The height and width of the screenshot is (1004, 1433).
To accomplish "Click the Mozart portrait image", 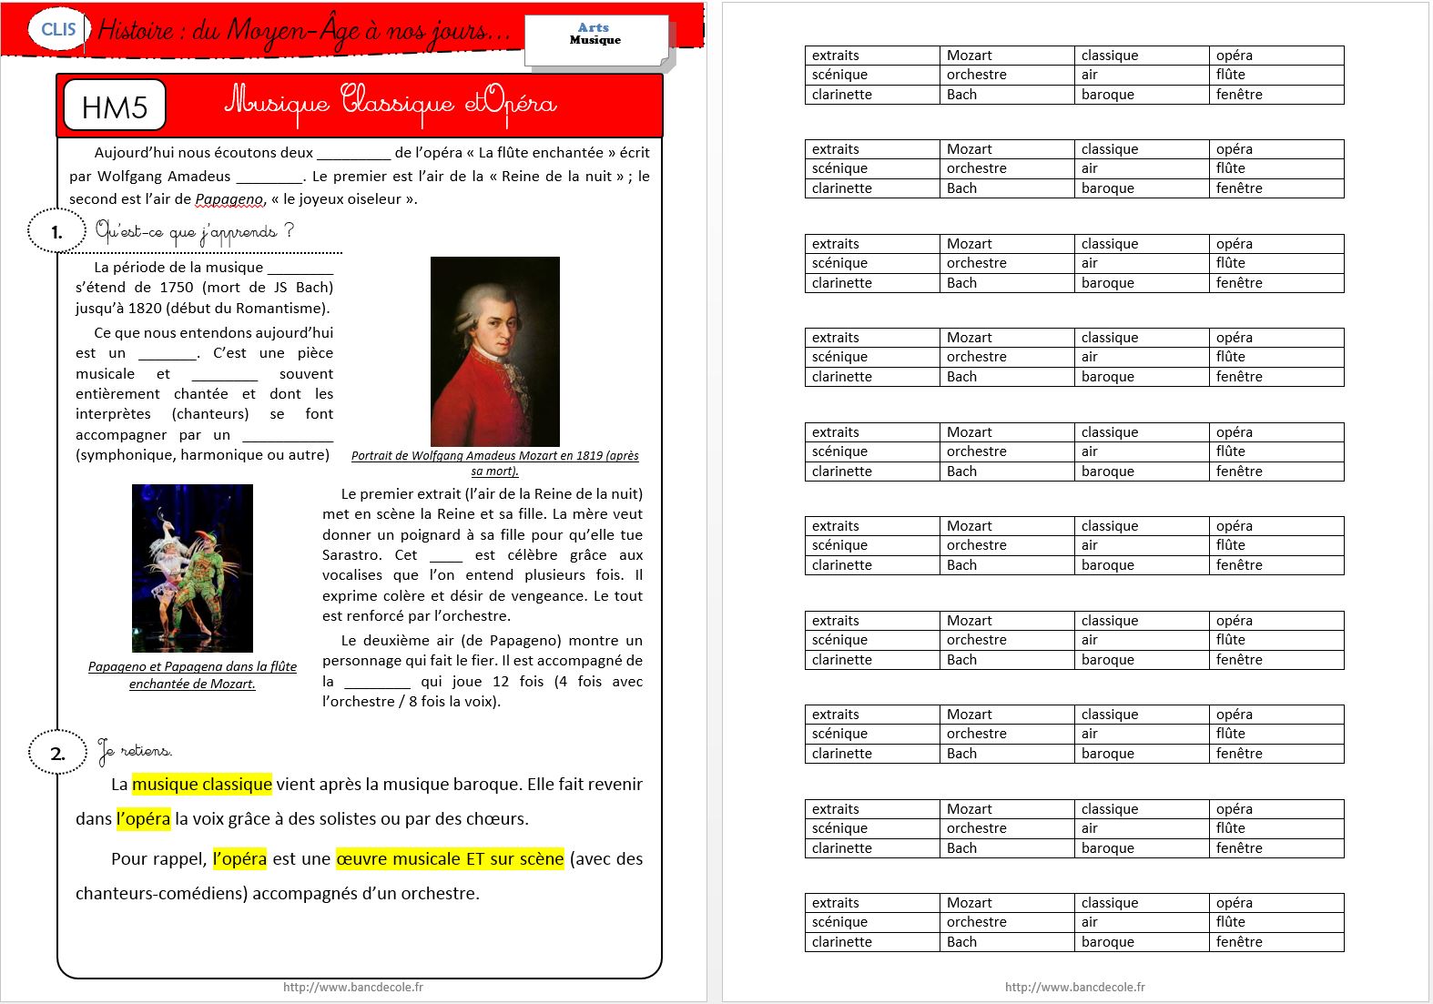I will (x=494, y=351).
